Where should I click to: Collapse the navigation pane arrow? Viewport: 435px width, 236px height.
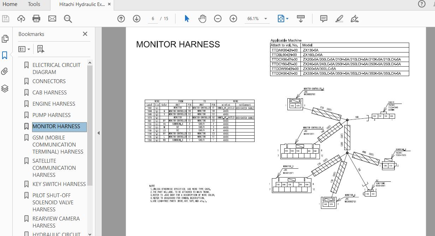click(99, 133)
